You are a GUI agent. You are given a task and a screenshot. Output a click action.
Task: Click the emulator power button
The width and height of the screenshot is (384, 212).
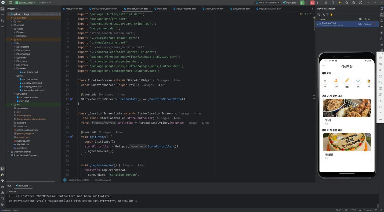coord(381,58)
